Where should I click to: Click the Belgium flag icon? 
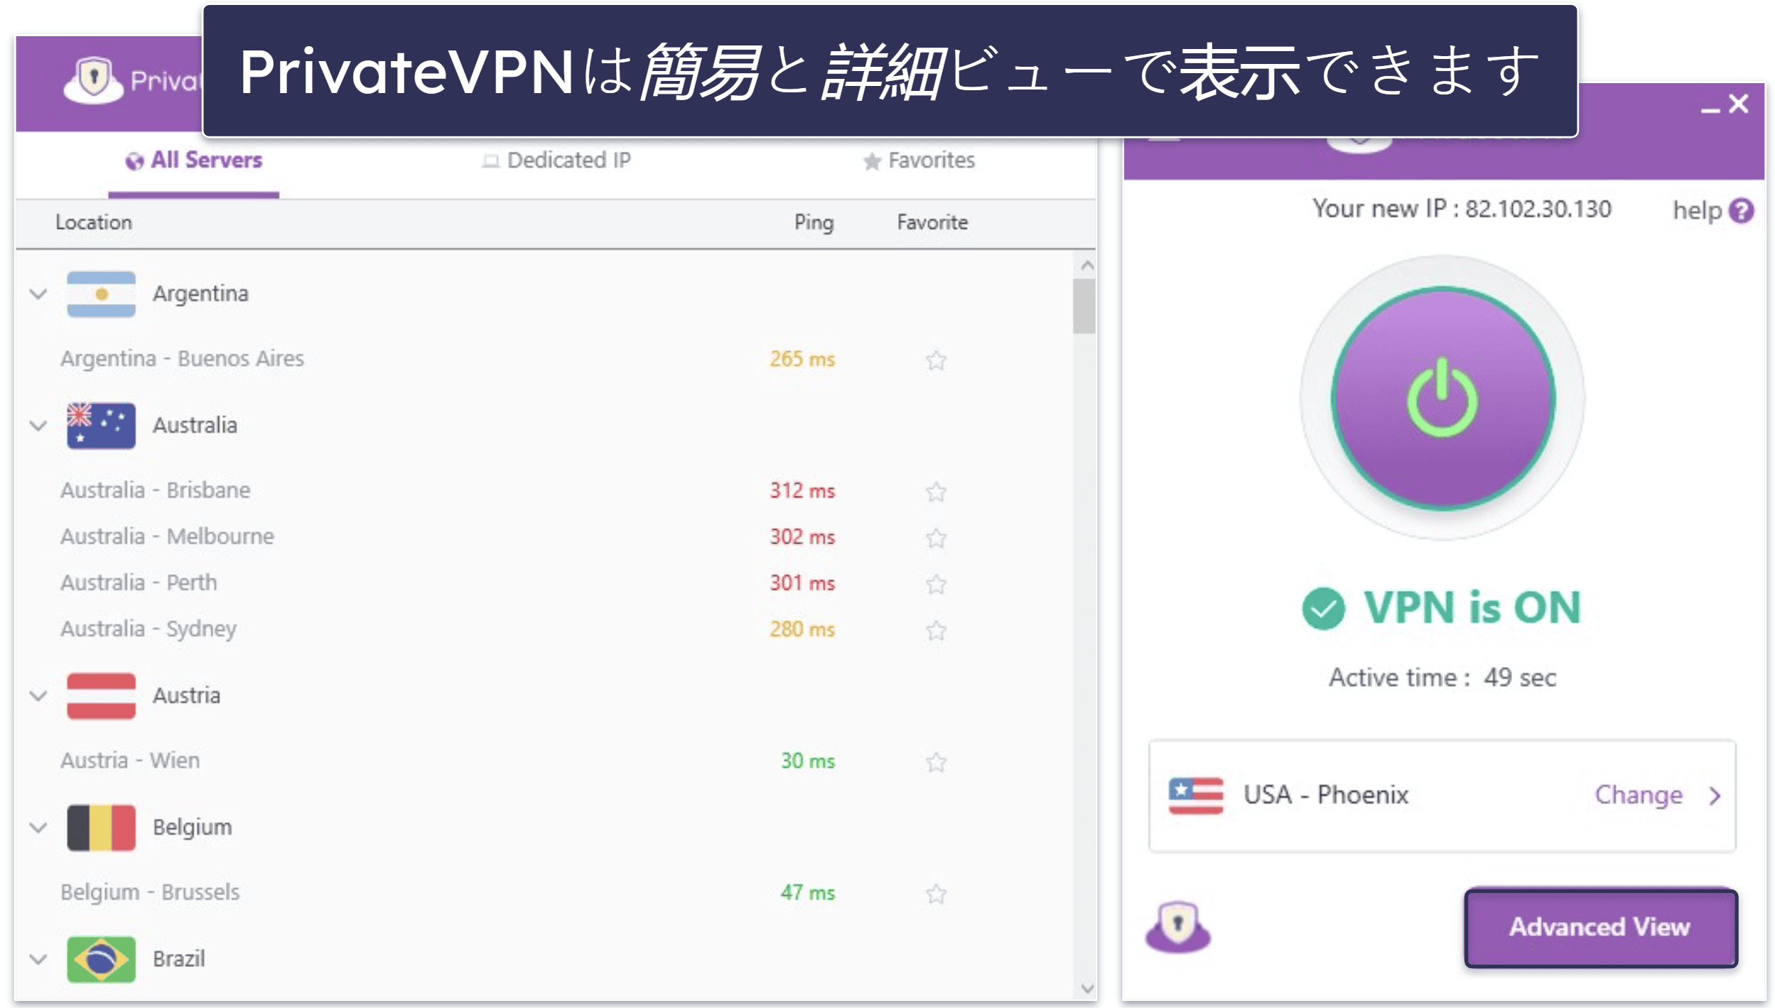pos(101,828)
